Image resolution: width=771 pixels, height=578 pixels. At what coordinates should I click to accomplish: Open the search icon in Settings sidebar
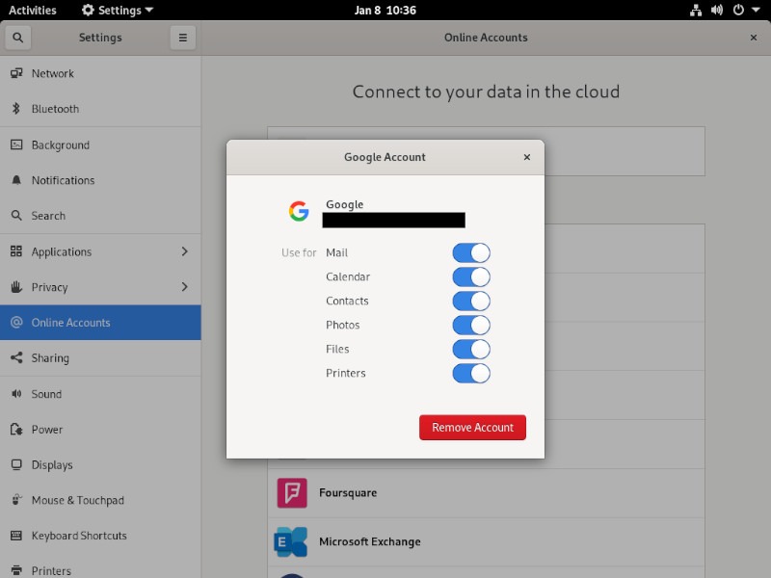18,37
